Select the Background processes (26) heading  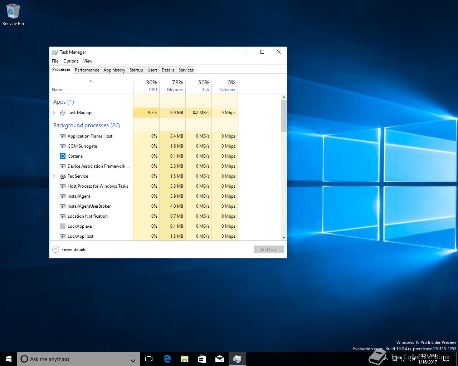87,125
